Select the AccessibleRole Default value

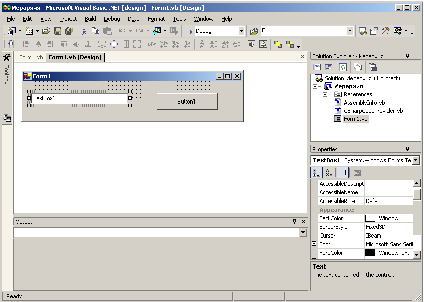tap(388, 201)
